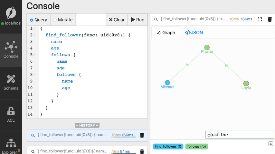Select the Michael node in graph

(x=167, y=83)
